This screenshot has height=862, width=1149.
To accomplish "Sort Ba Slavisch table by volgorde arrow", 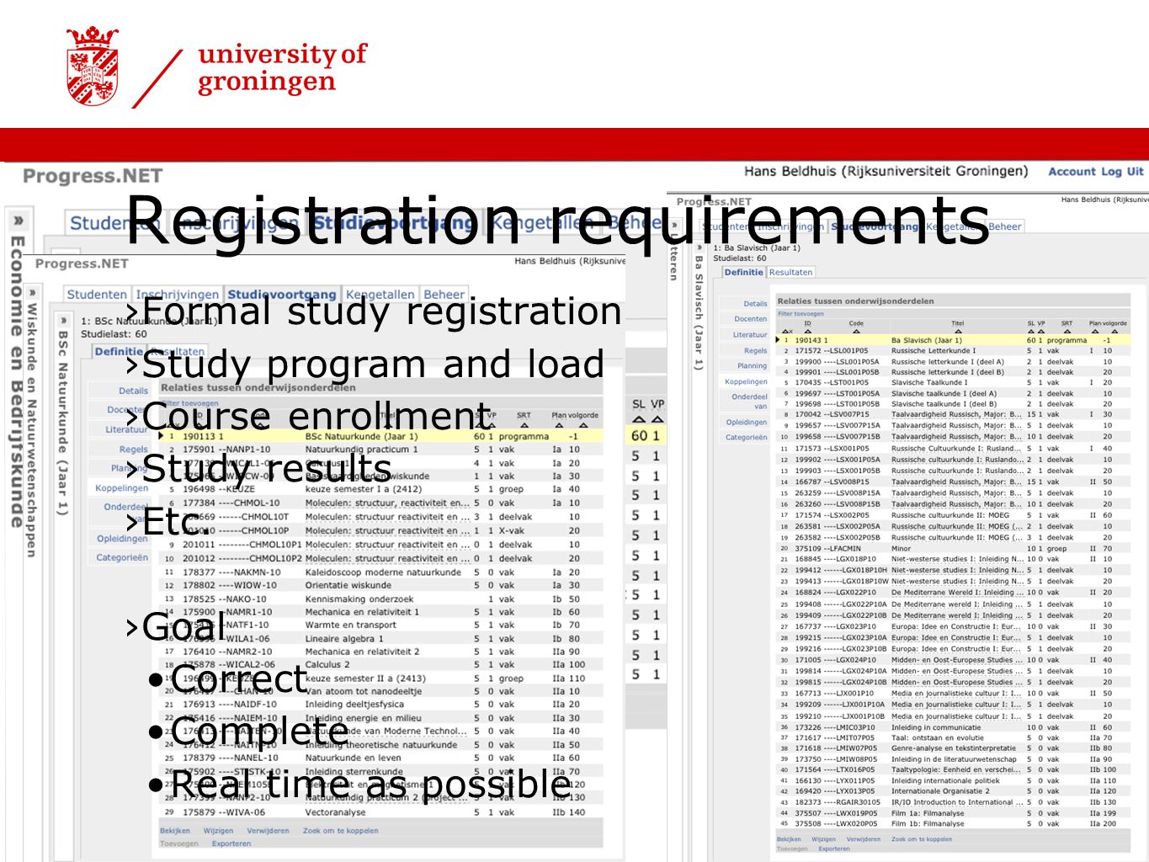I will pos(1114,332).
